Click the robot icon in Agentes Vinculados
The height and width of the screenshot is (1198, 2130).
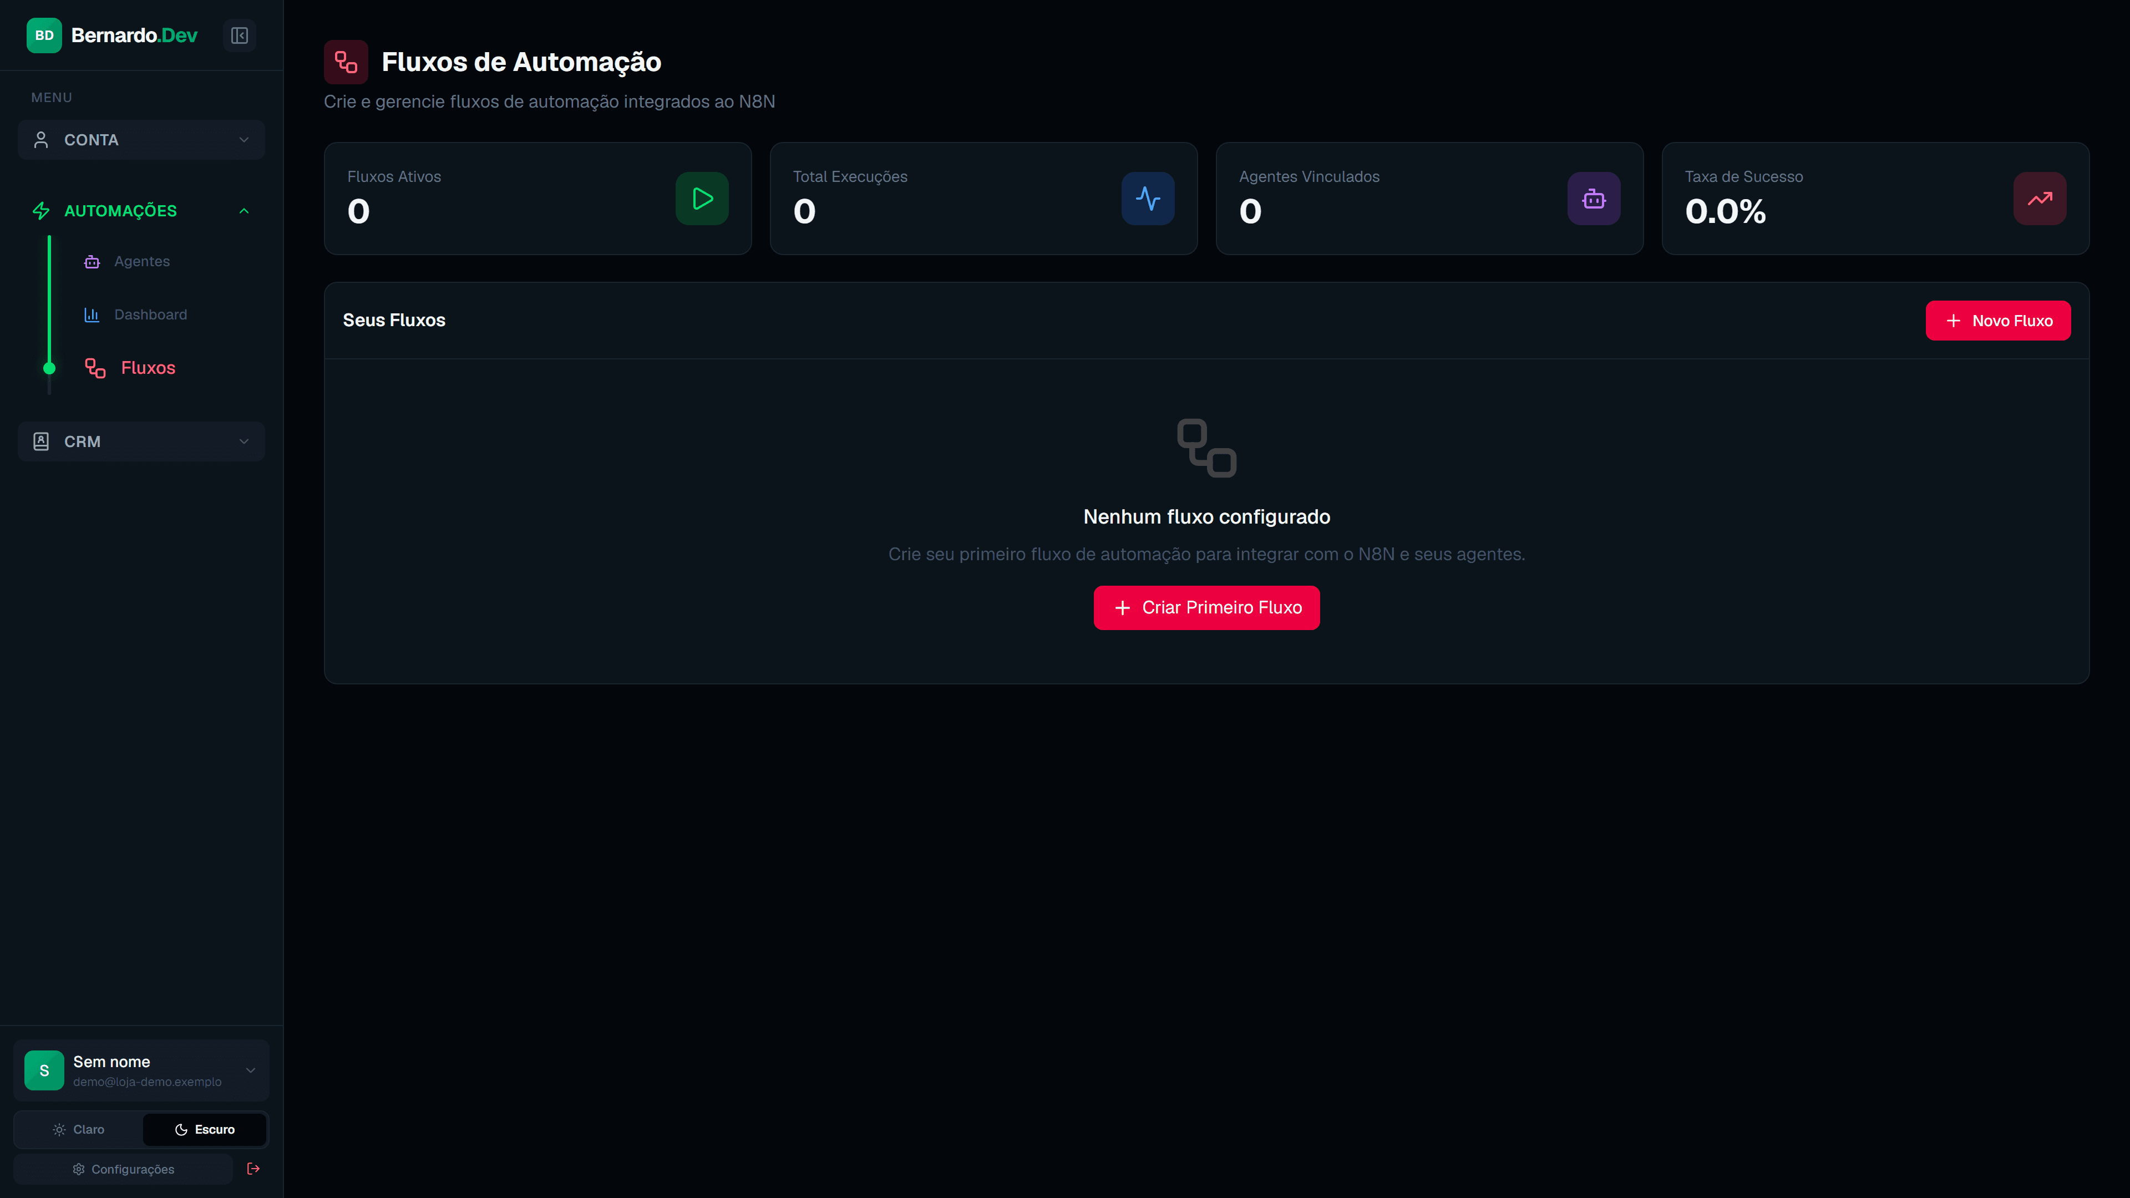tap(1594, 199)
